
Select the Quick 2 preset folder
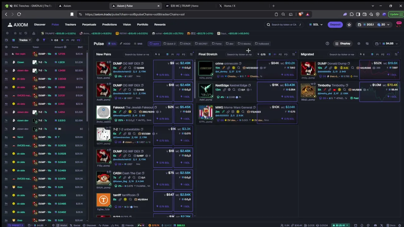pos(169,44)
